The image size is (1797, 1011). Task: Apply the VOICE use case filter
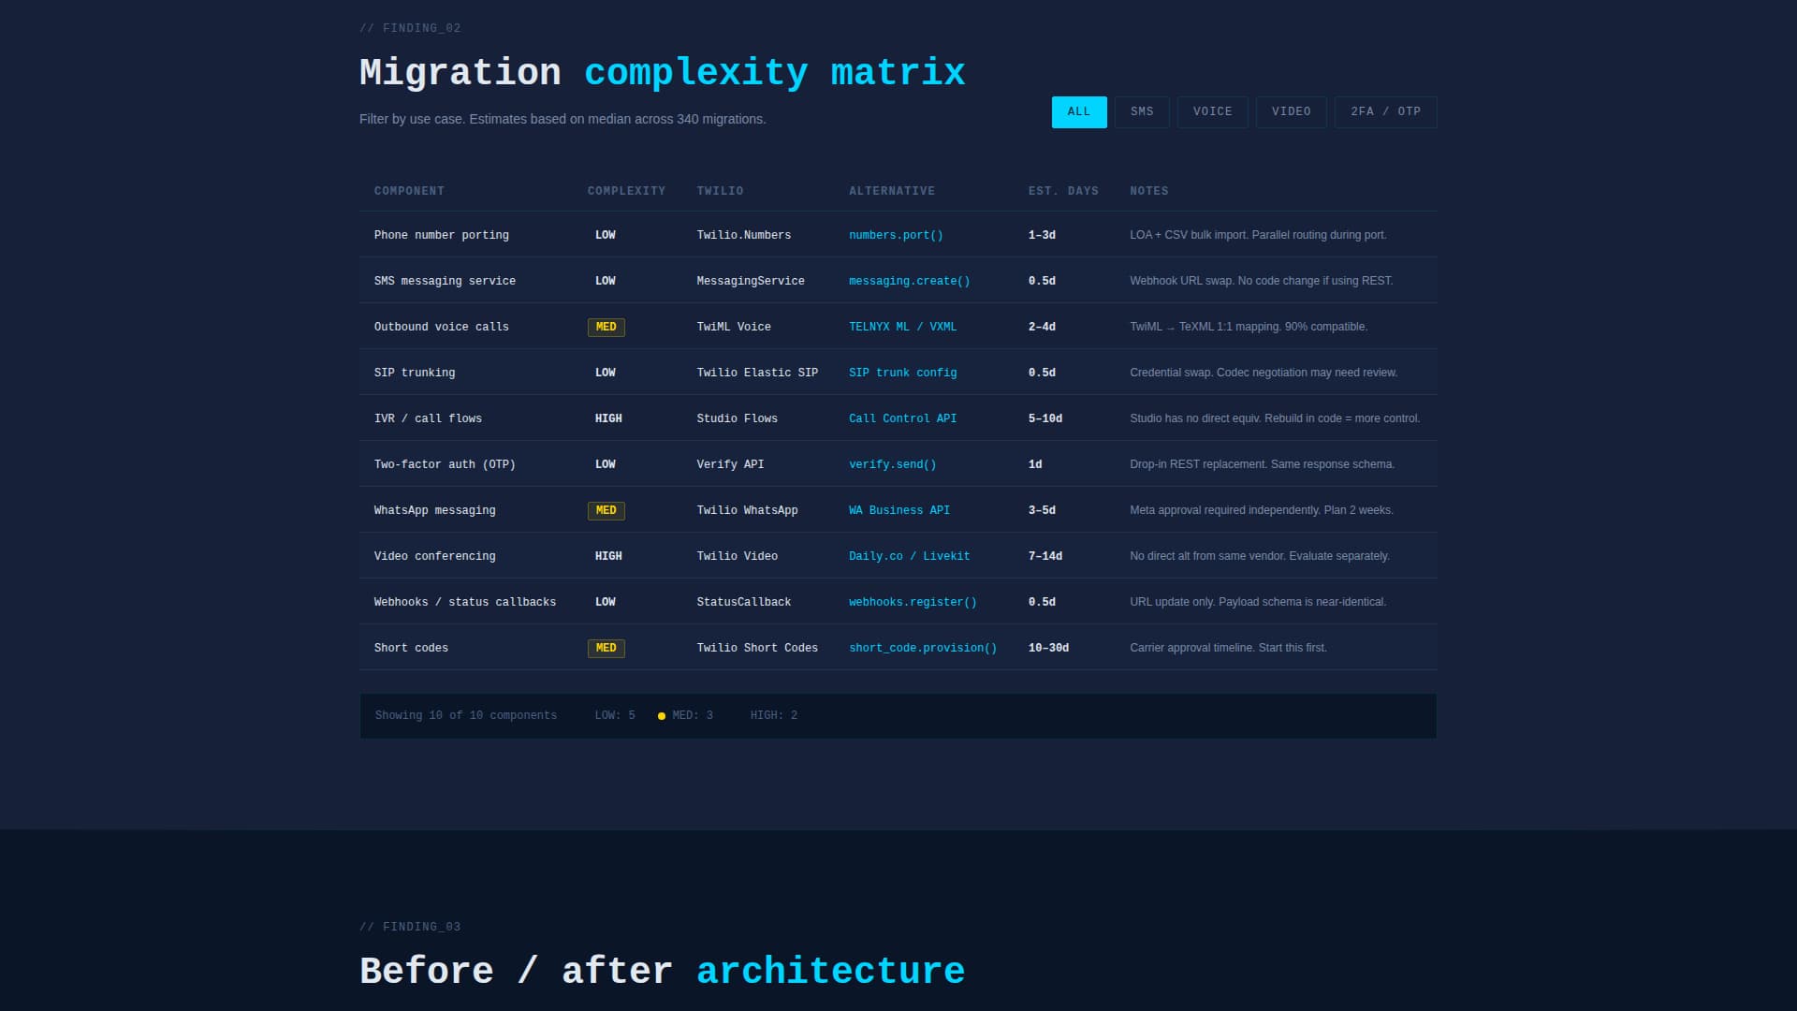(x=1212, y=111)
